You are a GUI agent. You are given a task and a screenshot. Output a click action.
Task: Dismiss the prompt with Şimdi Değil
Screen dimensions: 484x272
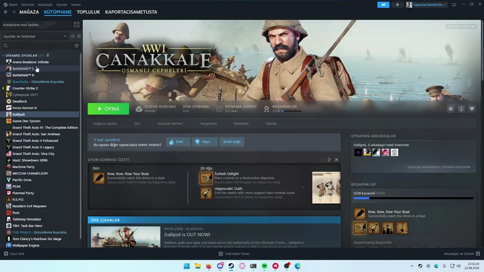coord(232,142)
